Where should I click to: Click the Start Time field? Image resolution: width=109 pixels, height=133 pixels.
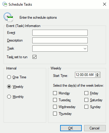(85, 75)
